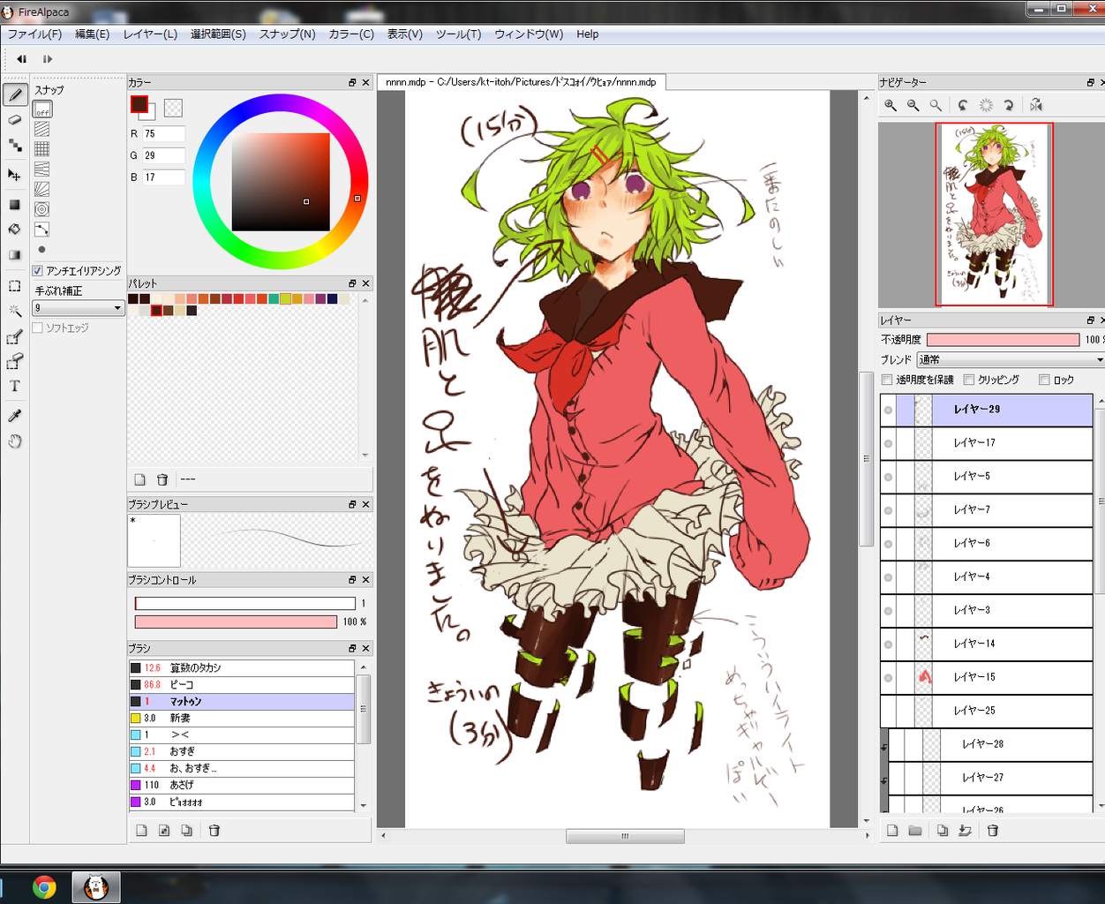This screenshot has width=1105, height=904.
Task: Select the Magic Wand tool
Action: point(15,311)
